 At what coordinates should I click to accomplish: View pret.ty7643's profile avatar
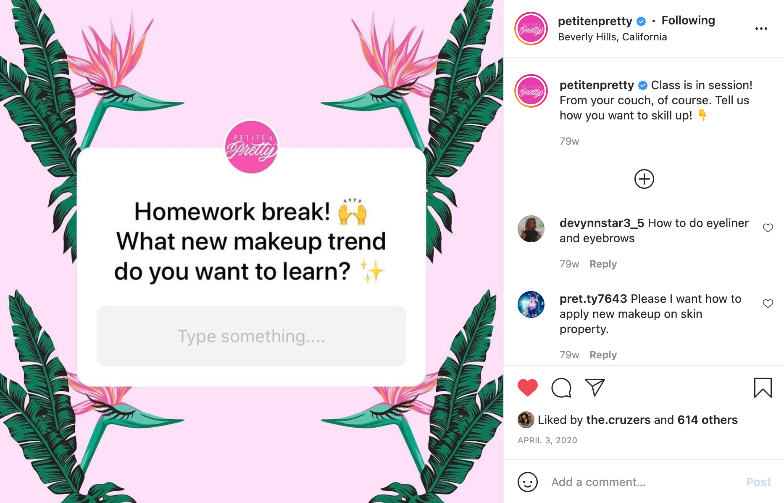[531, 304]
